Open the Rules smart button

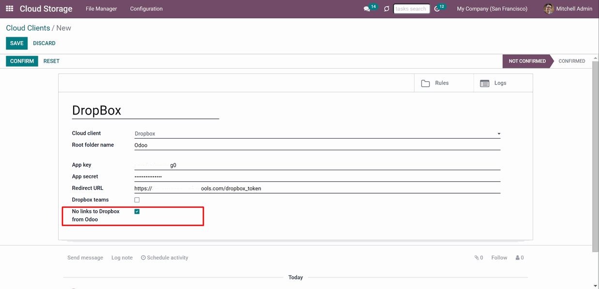(x=444, y=83)
